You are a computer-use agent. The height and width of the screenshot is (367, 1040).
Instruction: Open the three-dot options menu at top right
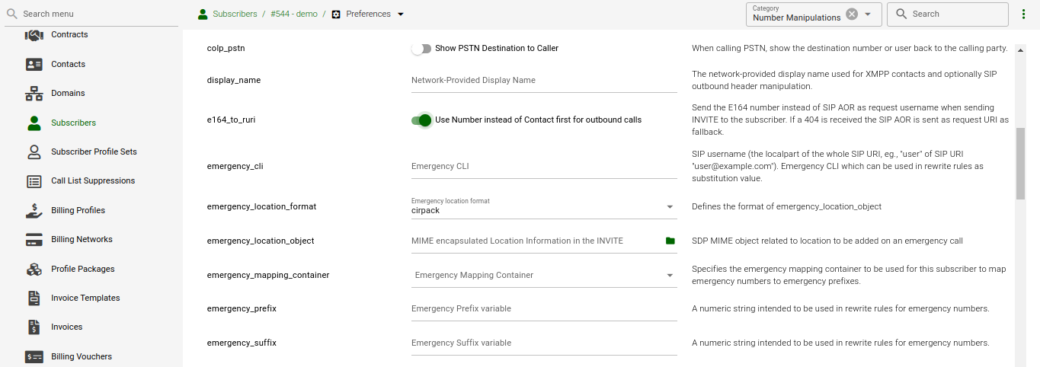(x=1023, y=14)
